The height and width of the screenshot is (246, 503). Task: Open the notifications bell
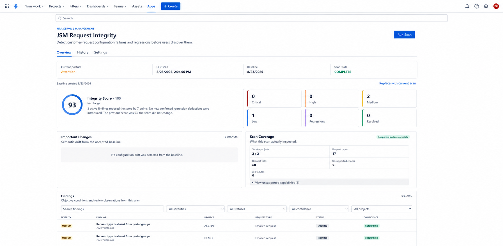[x=467, y=6]
